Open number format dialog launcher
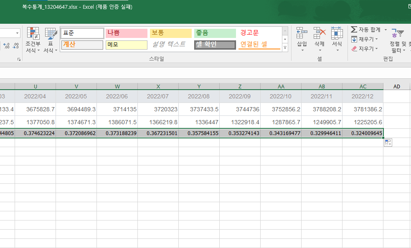 coord(19,59)
